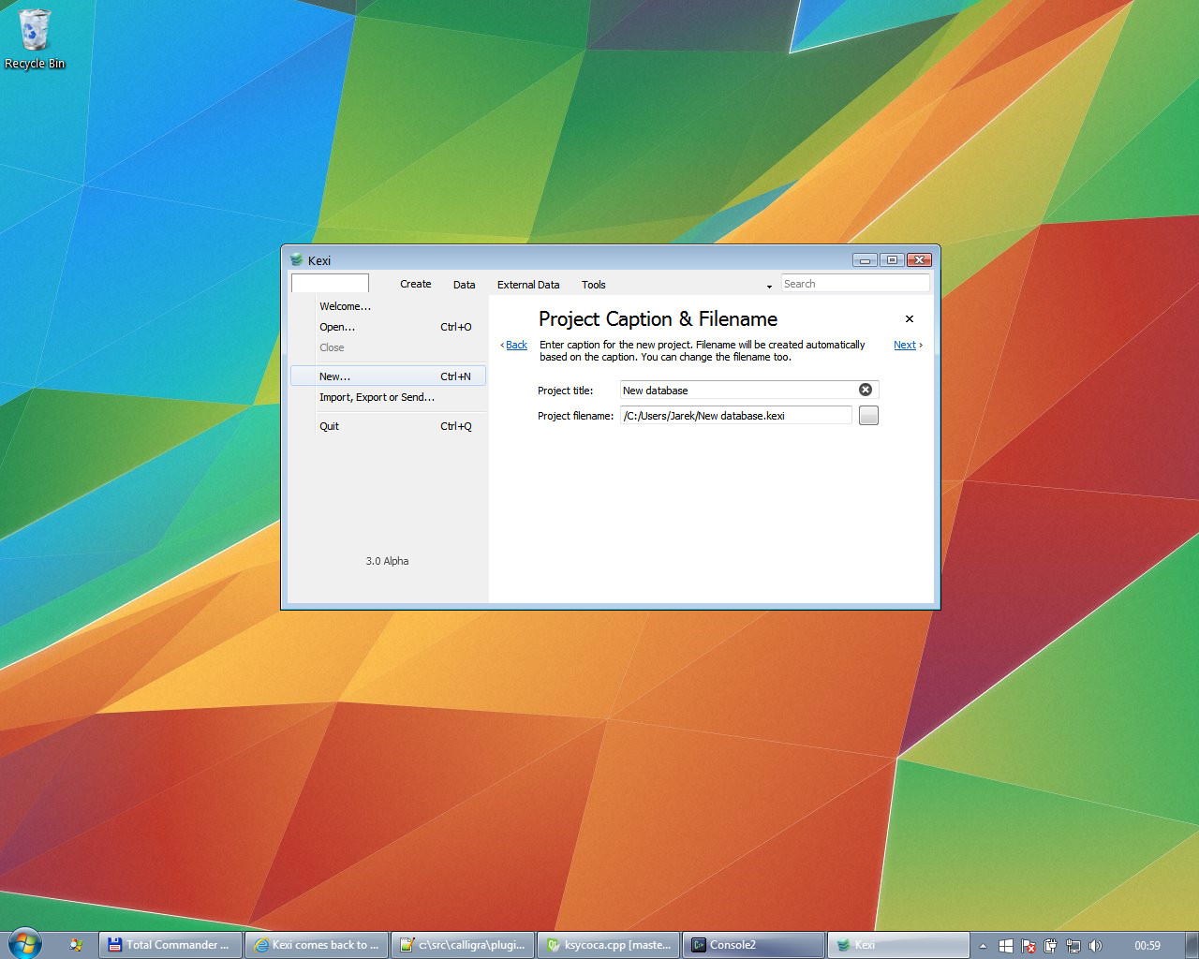
Task: Open the Windows Start menu
Action: coord(24,944)
